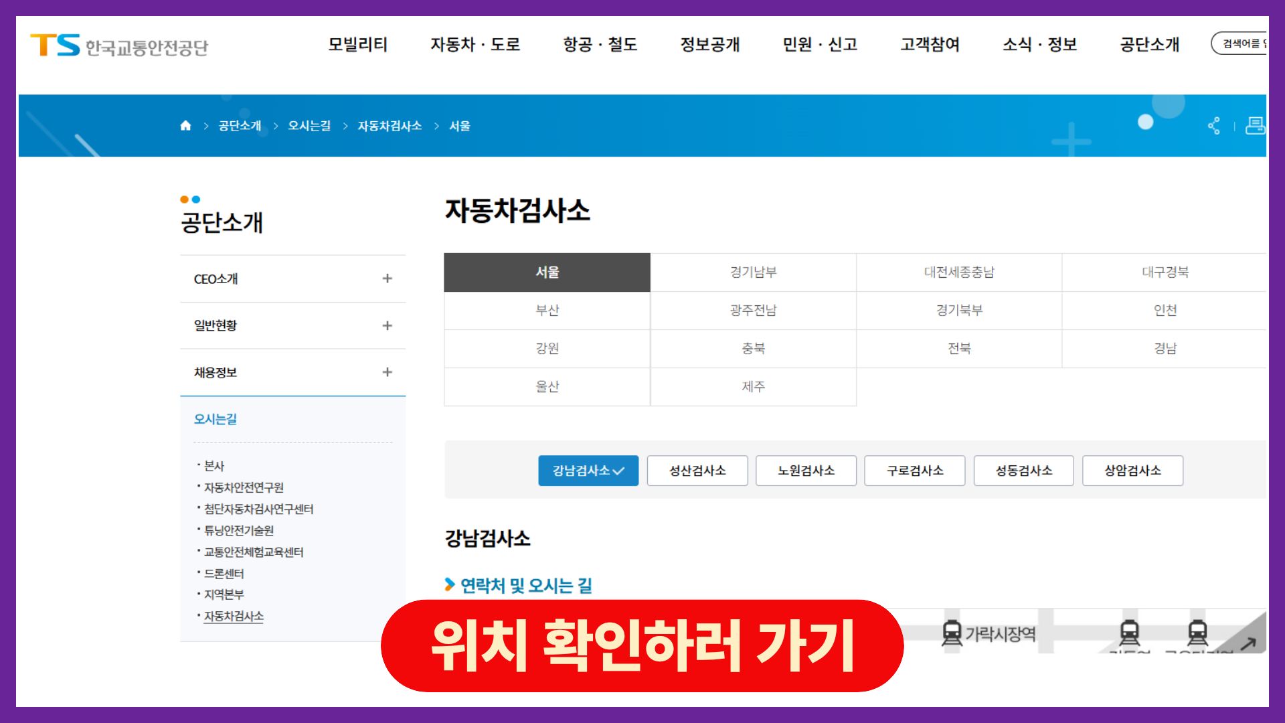Open the 강남검사소 dropdown button
The height and width of the screenshot is (723, 1285).
point(588,471)
